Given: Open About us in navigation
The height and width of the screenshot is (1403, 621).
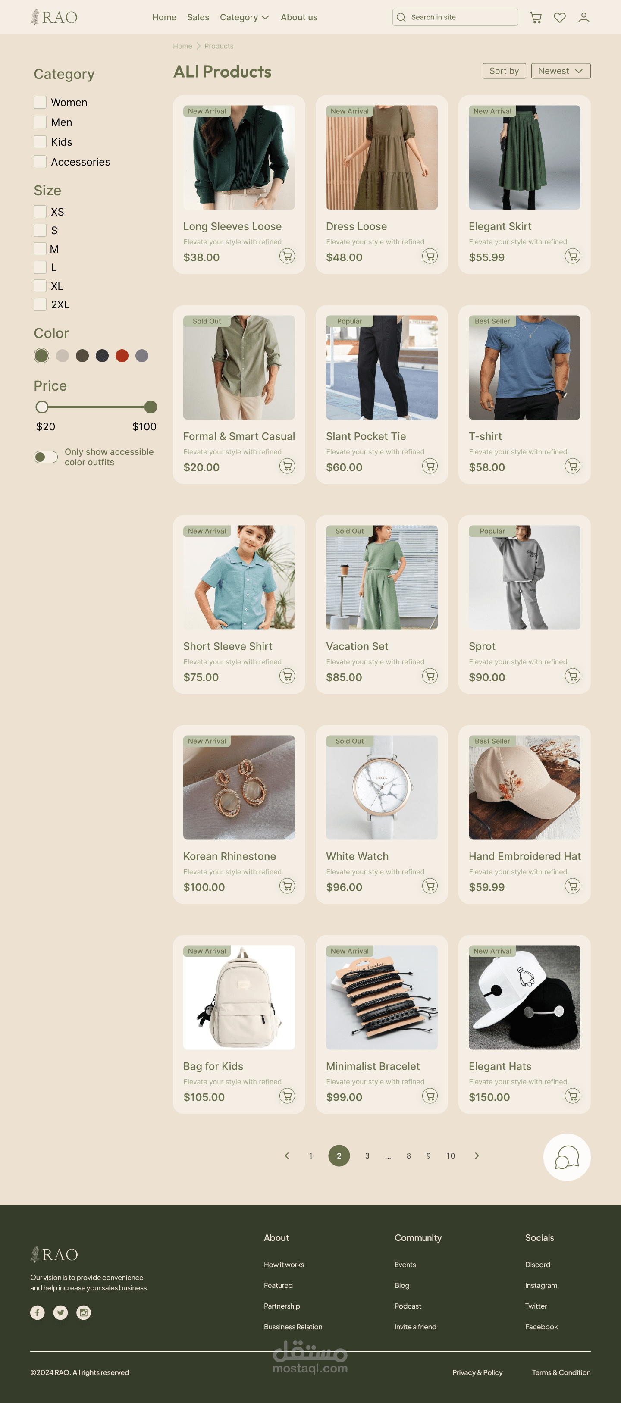Looking at the screenshot, I should 299,17.
